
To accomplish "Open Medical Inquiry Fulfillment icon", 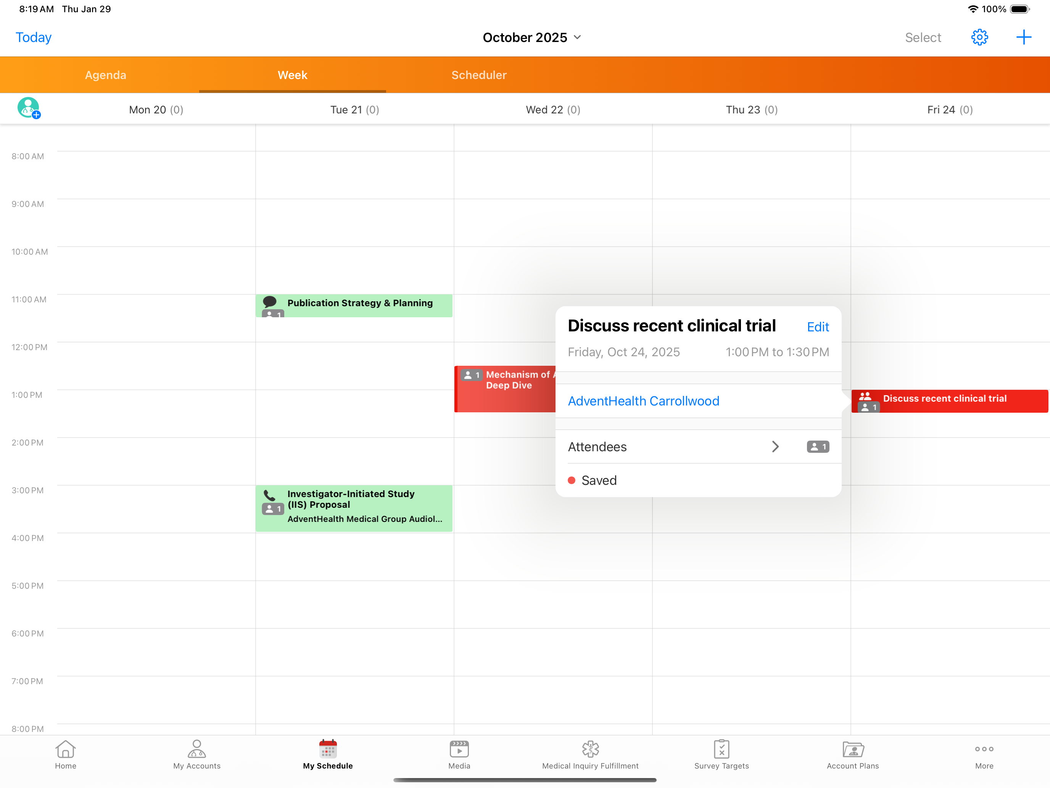I will (590, 749).
